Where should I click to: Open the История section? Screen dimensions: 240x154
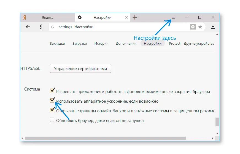click(x=101, y=44)
